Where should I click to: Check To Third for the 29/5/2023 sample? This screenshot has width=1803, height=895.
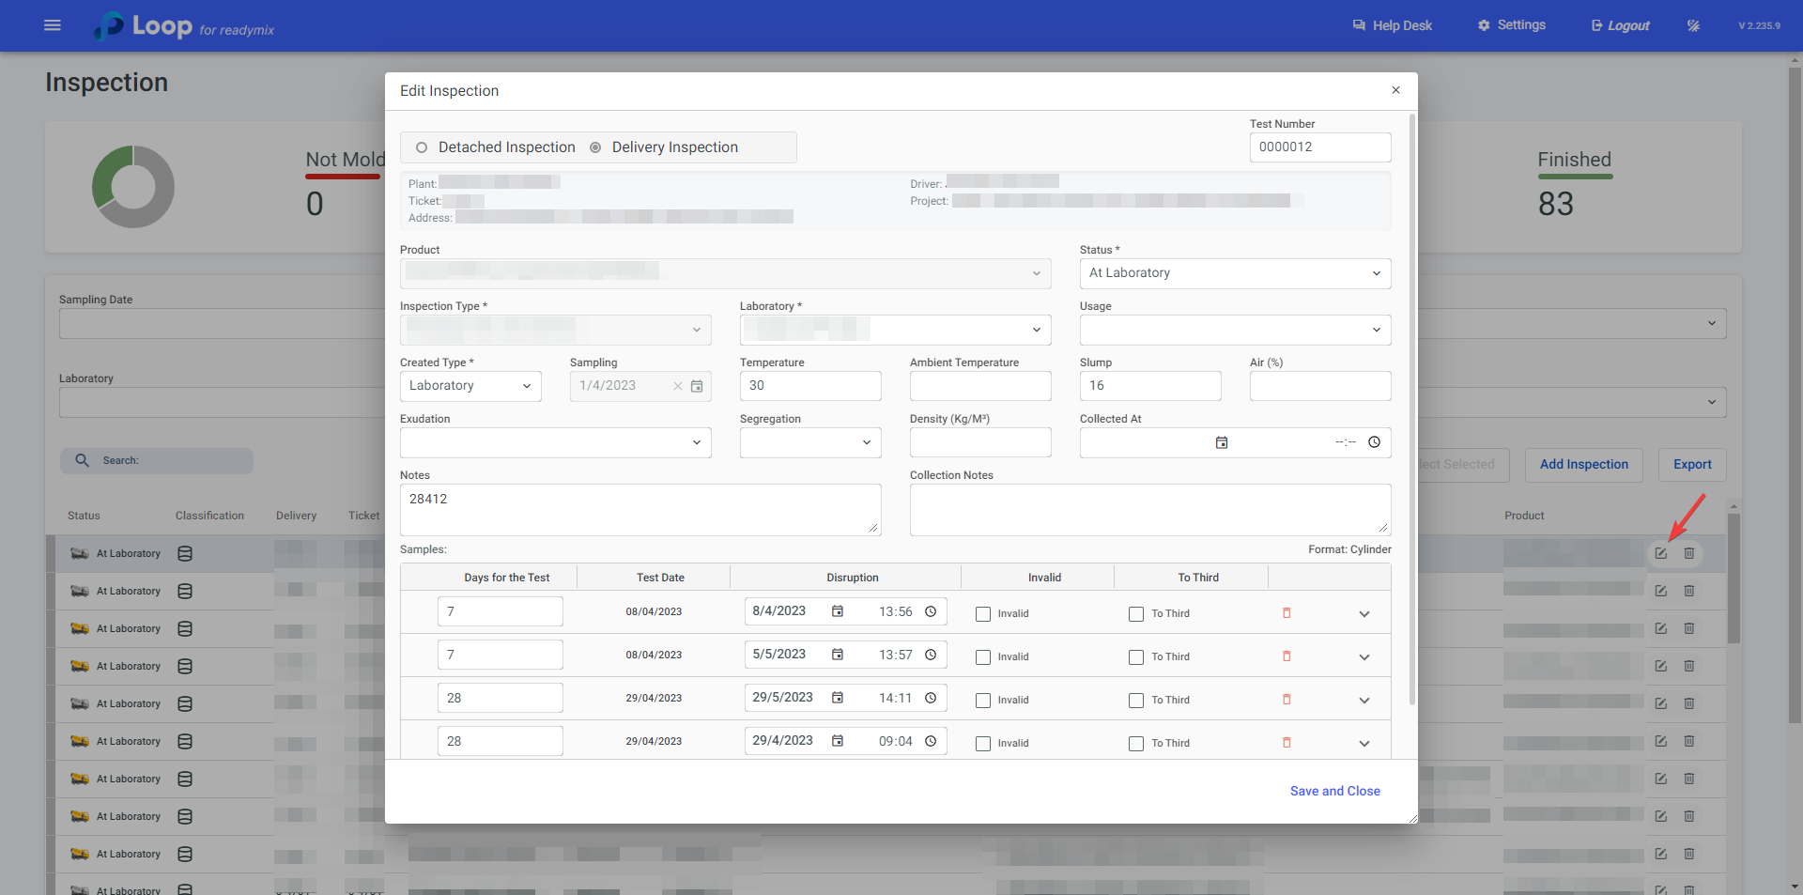(x=1136, y=701)
